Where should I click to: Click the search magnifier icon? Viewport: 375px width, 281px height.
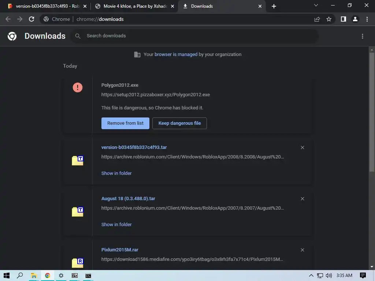click(78, 36)
